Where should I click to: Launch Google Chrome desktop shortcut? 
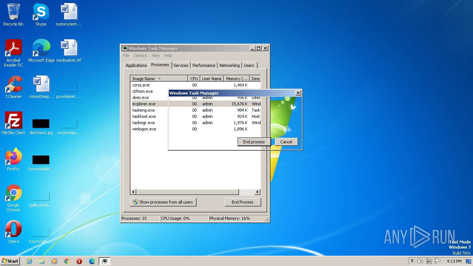(13, 198)
